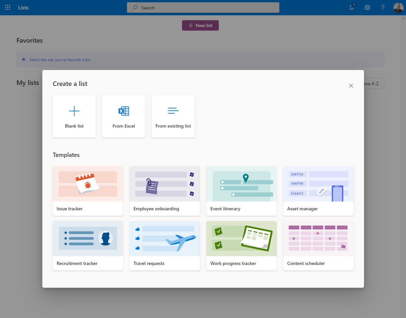
Task: Open the app launcher waffle icon
Action: point(7,7)
